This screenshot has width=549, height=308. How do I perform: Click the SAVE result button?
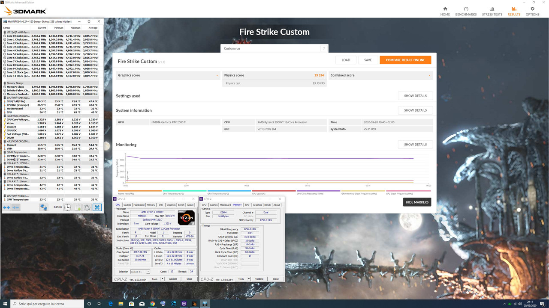[x=368, y=60]
